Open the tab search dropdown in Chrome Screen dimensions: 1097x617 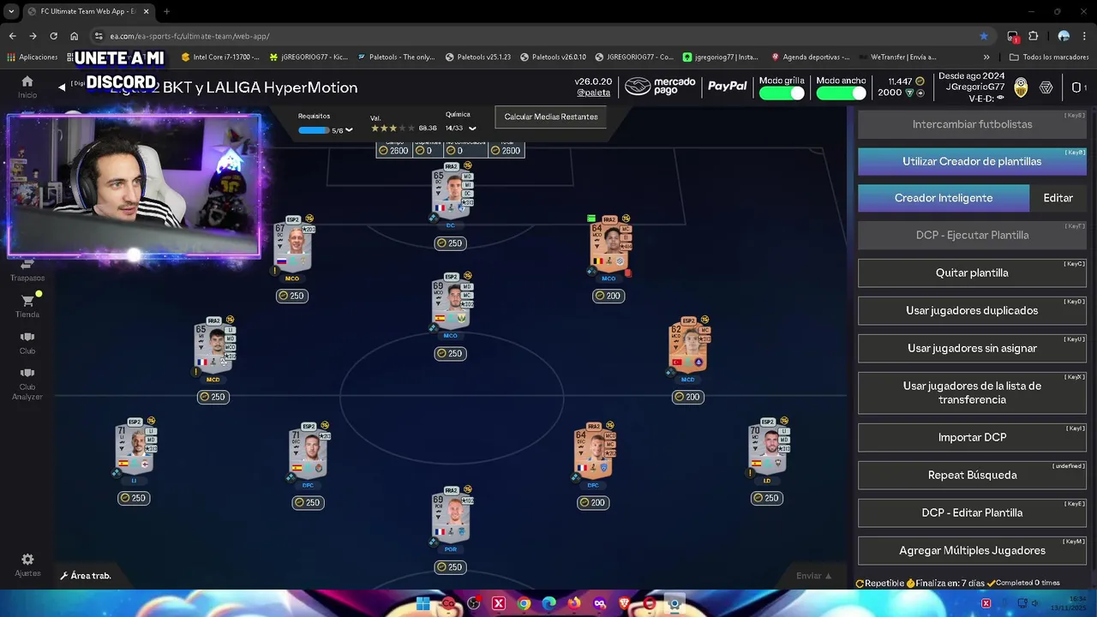(11, 11)
